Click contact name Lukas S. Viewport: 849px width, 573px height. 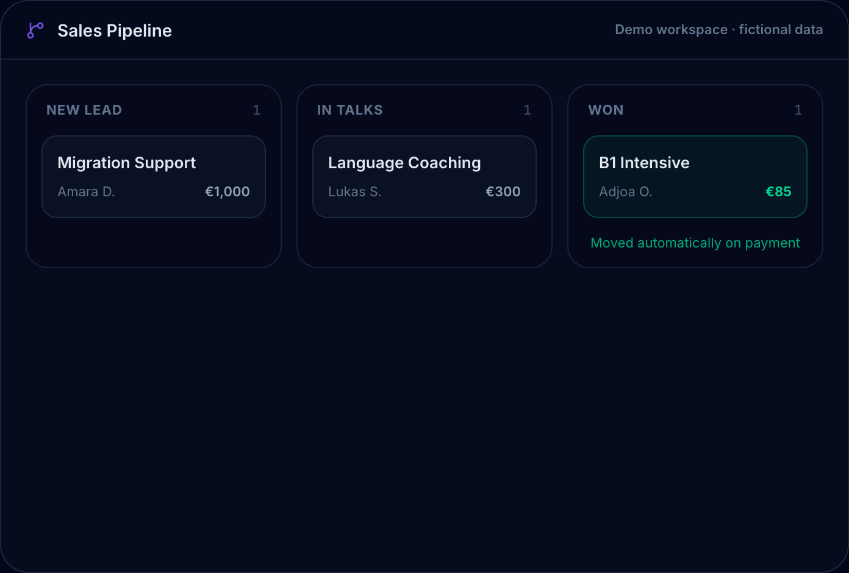(x=355, y=191)
